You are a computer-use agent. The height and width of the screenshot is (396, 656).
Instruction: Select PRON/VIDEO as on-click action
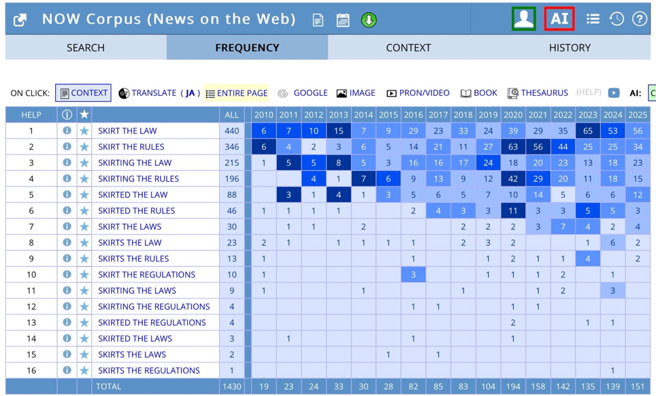point(418,93)
